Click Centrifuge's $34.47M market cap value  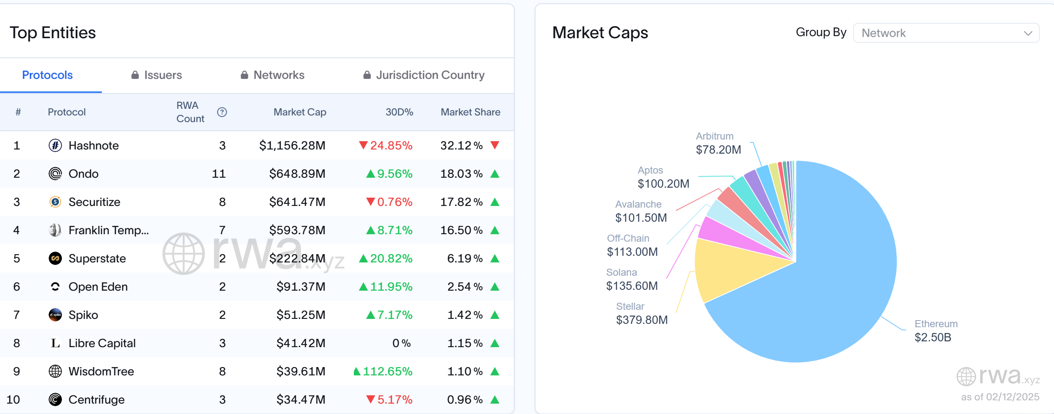click(x=301, y=399)
